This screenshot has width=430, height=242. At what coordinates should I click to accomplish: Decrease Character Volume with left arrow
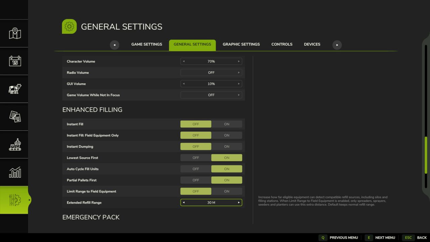pyautogui.click(x=183, y=62)
